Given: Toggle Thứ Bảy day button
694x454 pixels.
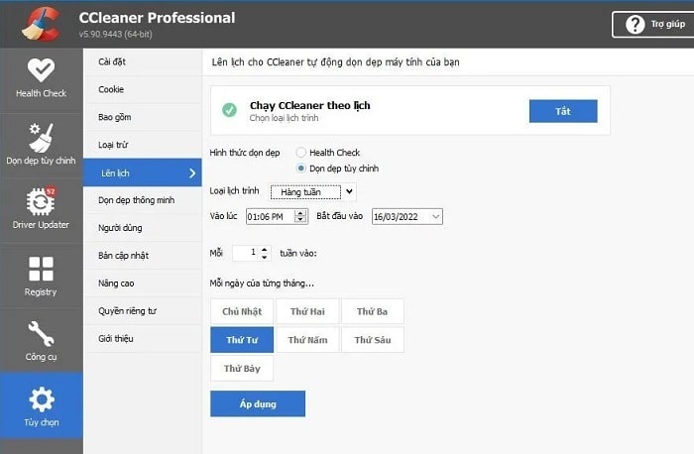Looking at the screenshot, I should [242, 368].
